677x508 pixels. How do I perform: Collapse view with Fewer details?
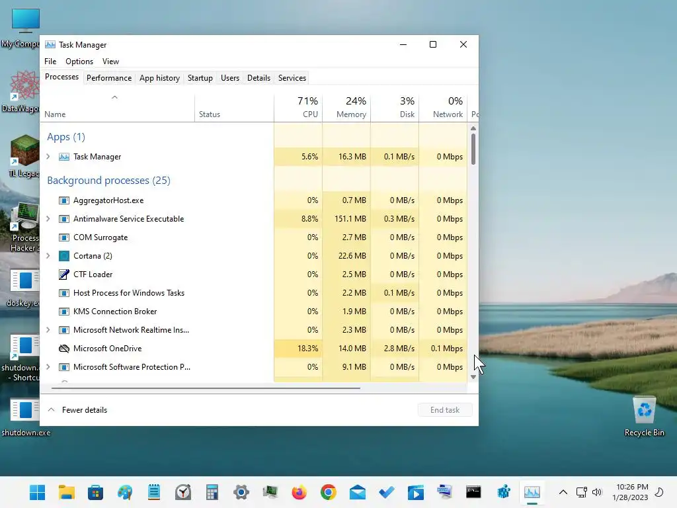click(x=77, y=410)
